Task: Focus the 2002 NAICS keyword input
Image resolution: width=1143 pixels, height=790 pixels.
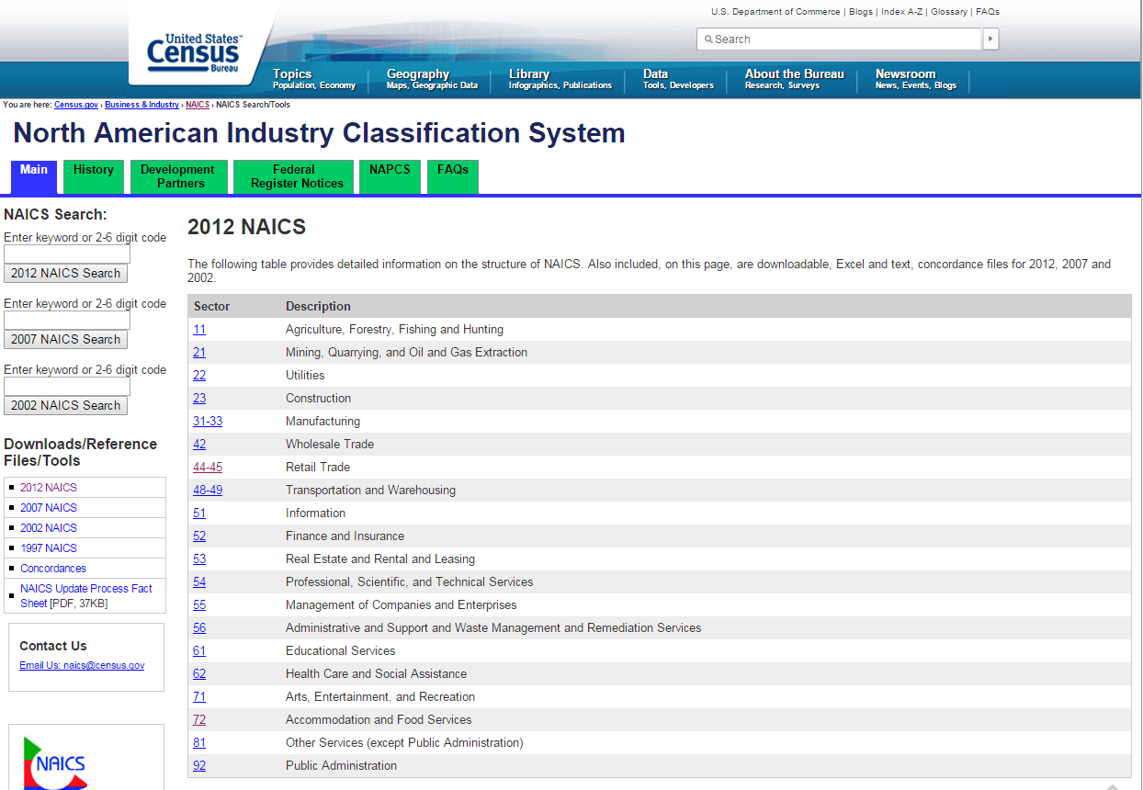Action: point(67,387)
